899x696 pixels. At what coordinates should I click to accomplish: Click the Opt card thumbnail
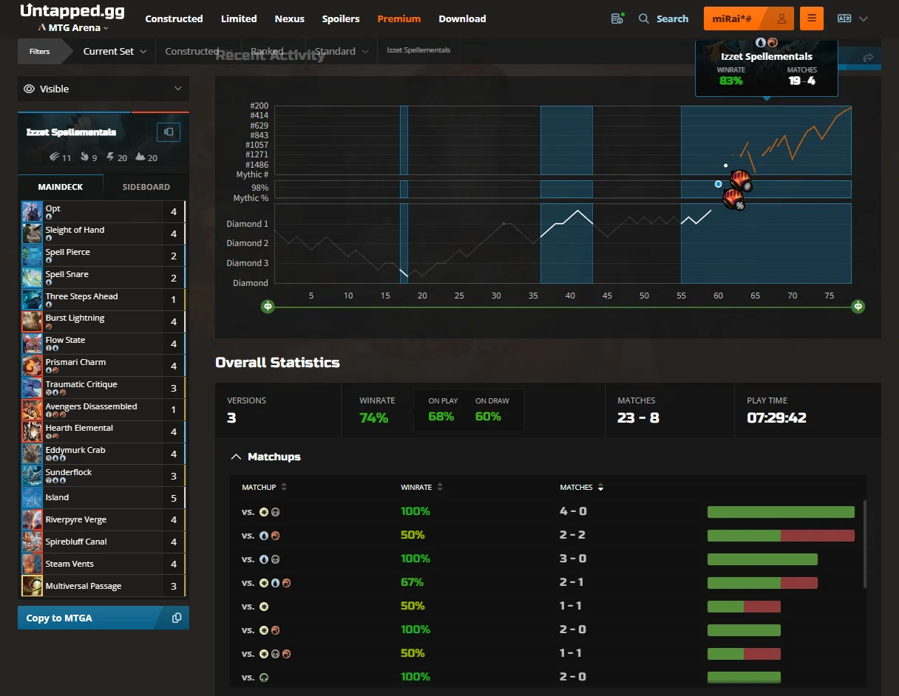[x=32, y=212]
